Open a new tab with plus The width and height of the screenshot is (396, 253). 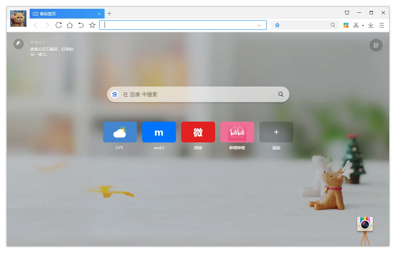(110, 14)
